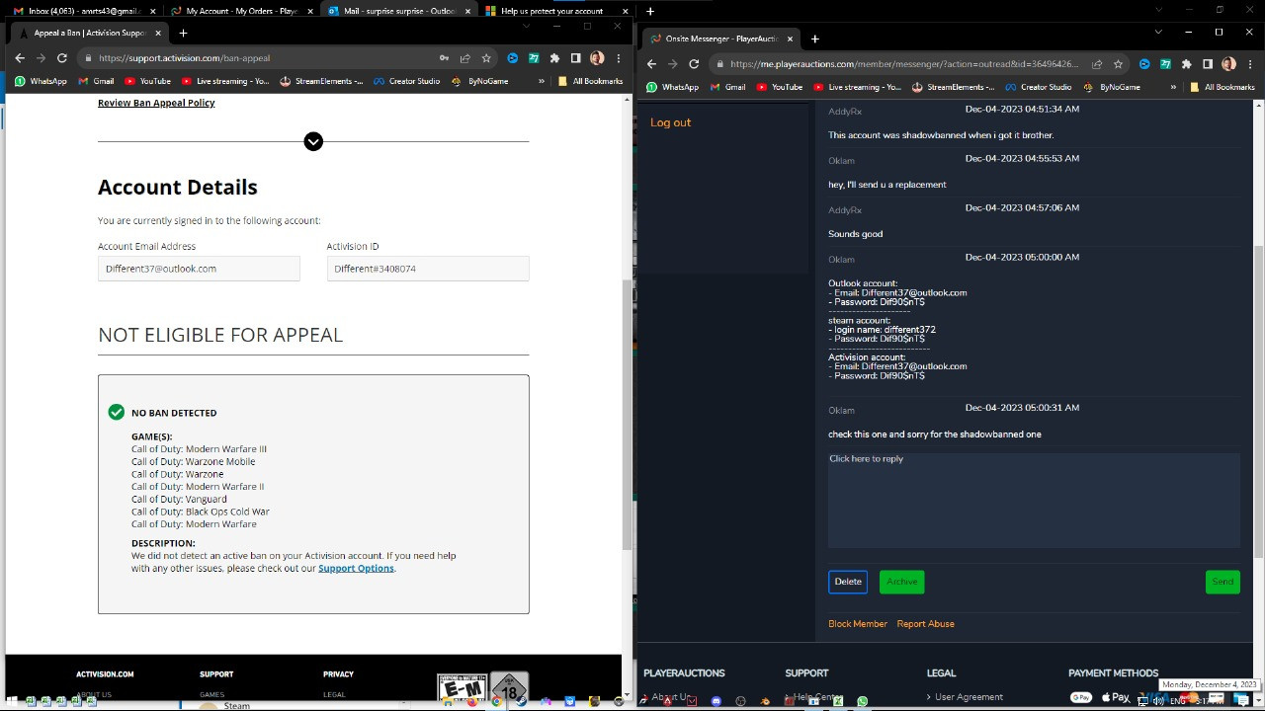Show more bookmarks in Activision window
The height and width of the screenshot is (711, 1265).
pyautogui.click(x=542, y=81)
